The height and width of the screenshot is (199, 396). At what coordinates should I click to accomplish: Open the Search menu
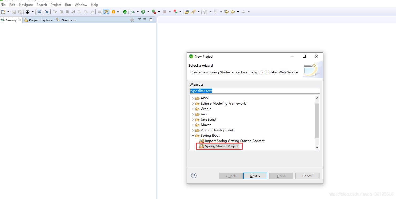(42, 5)
